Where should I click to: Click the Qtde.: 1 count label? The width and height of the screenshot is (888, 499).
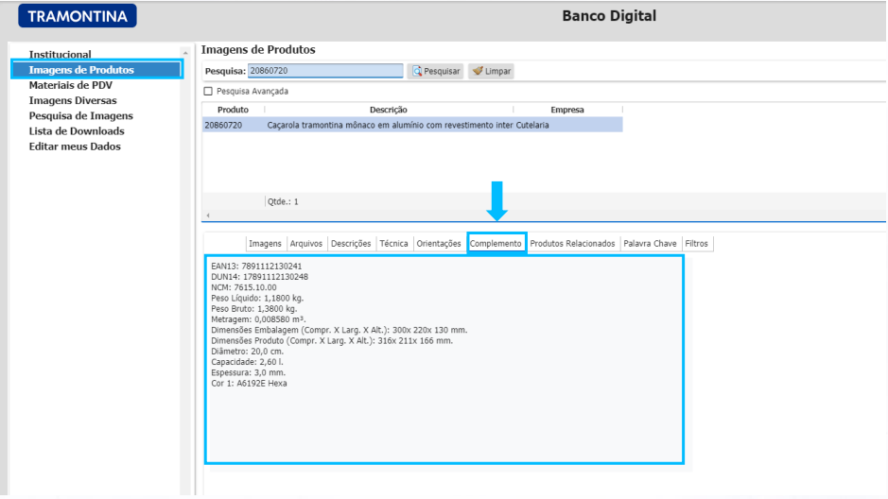(283, 201)
